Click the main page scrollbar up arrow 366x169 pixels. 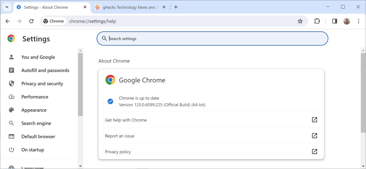point(363,51)
